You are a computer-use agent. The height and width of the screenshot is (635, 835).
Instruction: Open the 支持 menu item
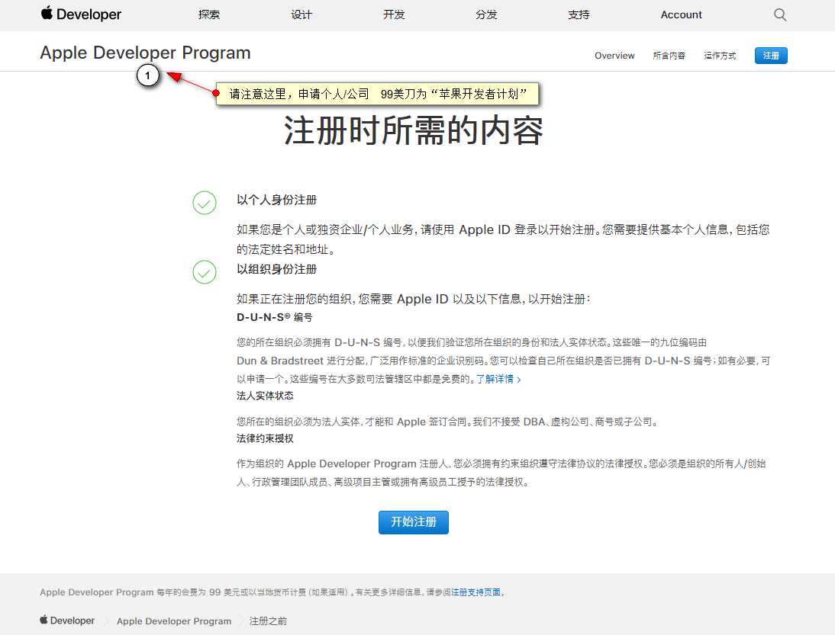pos(579,15)
